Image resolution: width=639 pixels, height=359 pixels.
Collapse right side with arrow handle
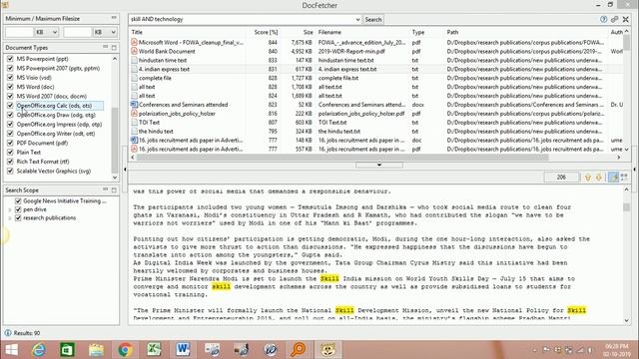(635, 169)
